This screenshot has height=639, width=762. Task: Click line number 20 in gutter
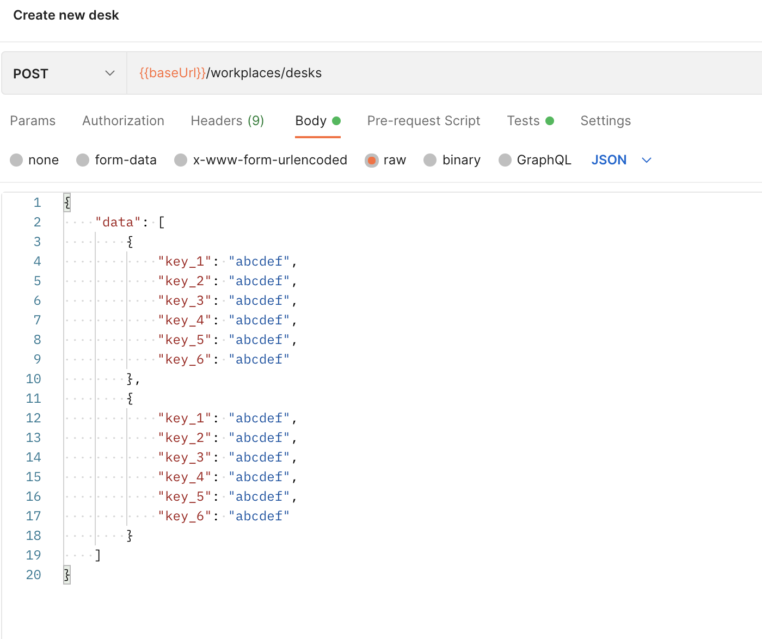tap(33, 575)
